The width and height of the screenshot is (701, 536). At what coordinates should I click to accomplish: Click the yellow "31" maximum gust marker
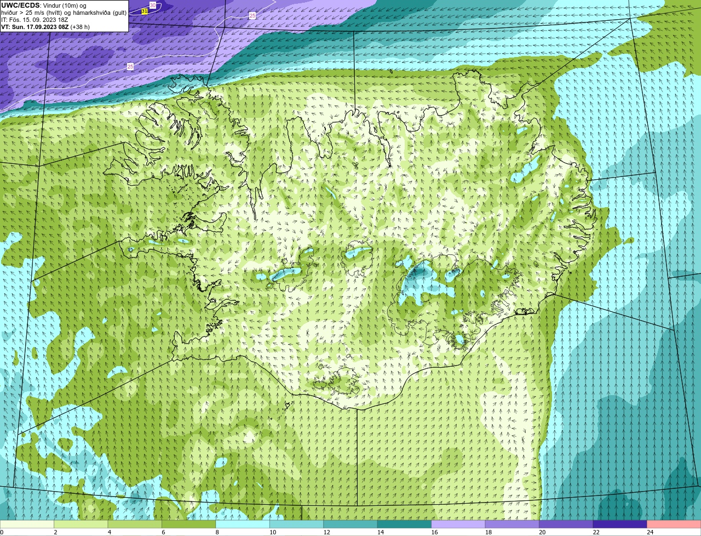click(x=145, y=11)
